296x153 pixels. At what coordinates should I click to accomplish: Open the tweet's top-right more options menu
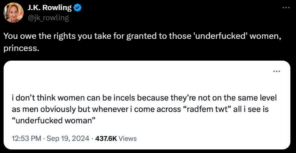pos(286,8)
